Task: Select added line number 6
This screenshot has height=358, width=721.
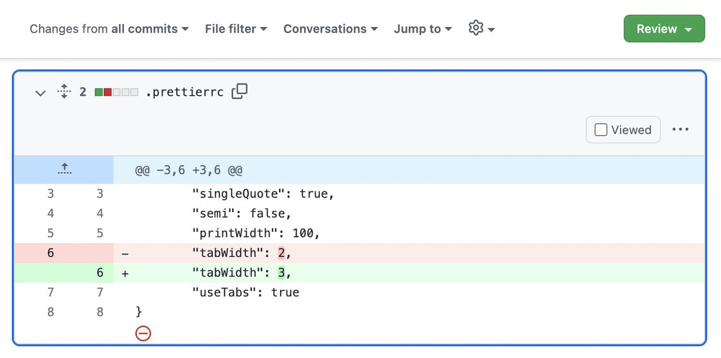Action: [x=100, y=272]
